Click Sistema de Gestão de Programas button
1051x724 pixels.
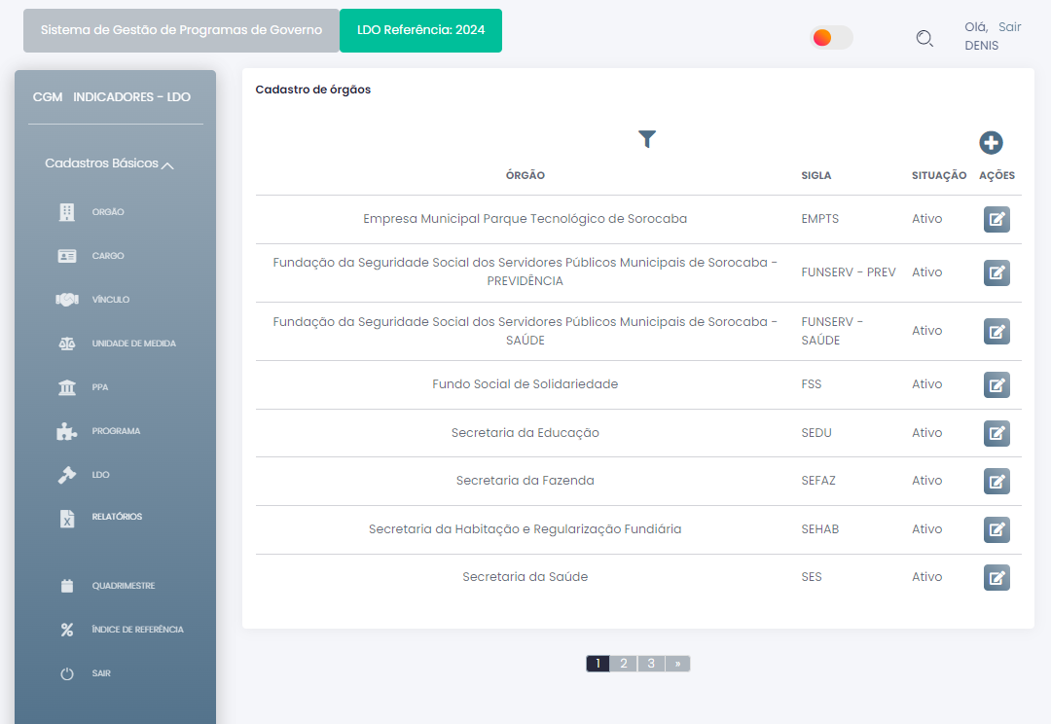[x=181, y=30]
